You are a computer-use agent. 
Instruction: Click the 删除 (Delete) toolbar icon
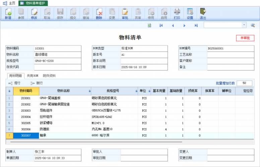[99, 13]
